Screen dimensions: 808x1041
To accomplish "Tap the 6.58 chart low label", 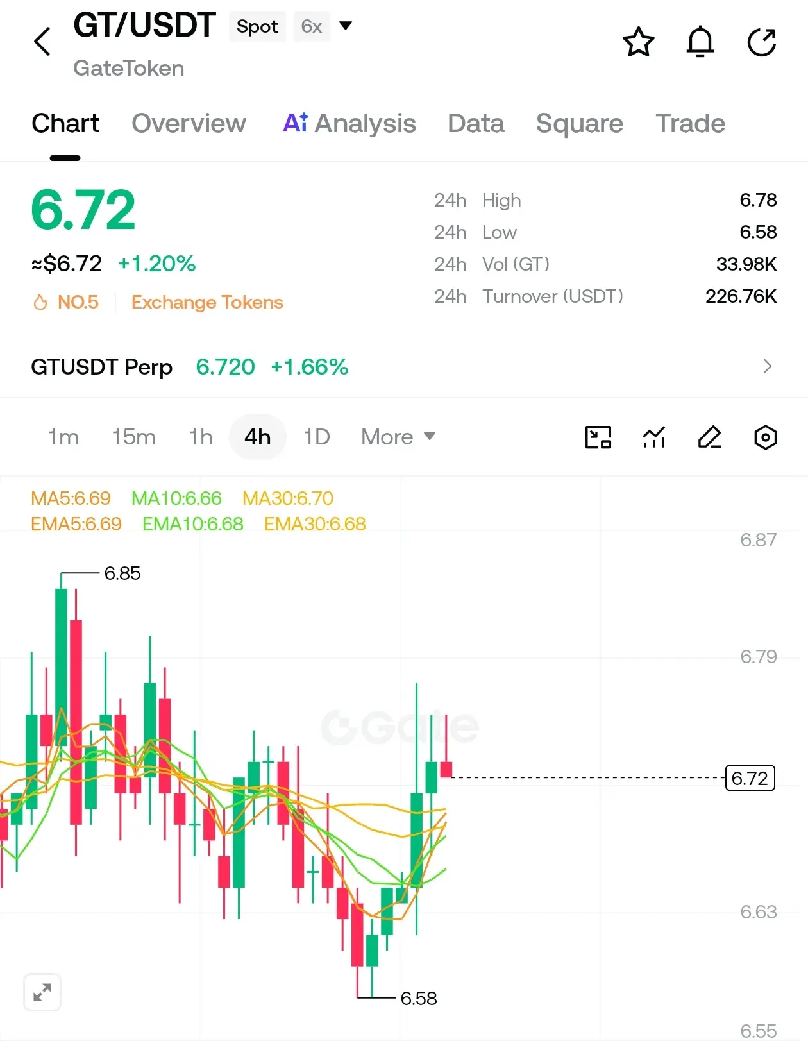I will tap(419, 998).
